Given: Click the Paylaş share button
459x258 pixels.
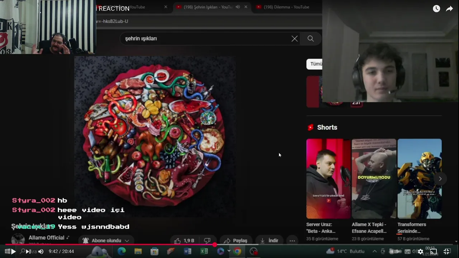Looking at the screenshot, I should 236,240.
